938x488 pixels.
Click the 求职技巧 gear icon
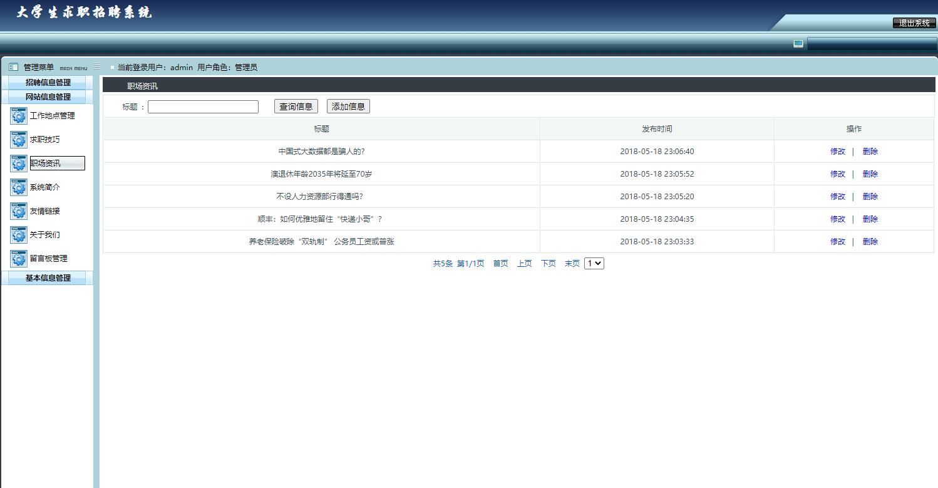click(x=18, y=139)
